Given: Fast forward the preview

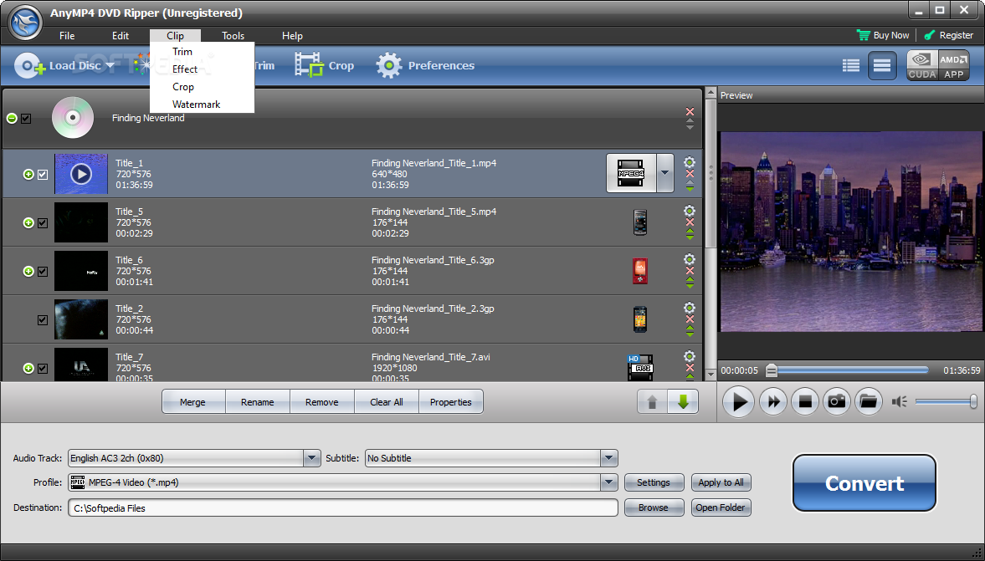Looking at the screenshot, I should [773, 401].
